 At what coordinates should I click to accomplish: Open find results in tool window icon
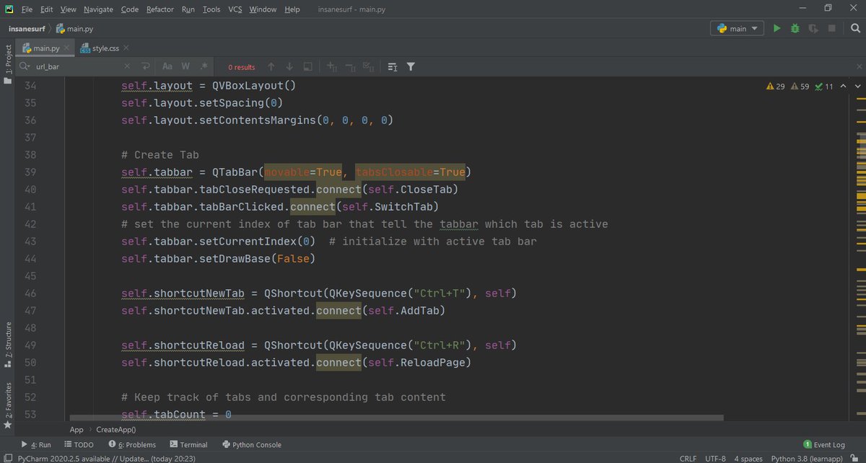click(393, 66)
